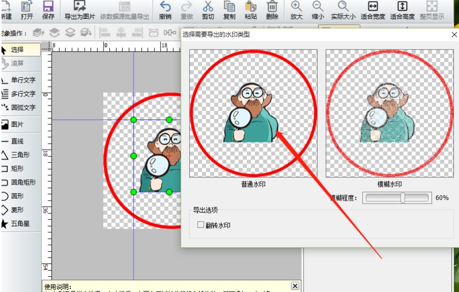
Task: Click the 保存 (Save) toolbar icon
Action: click(x=48, y=7)
